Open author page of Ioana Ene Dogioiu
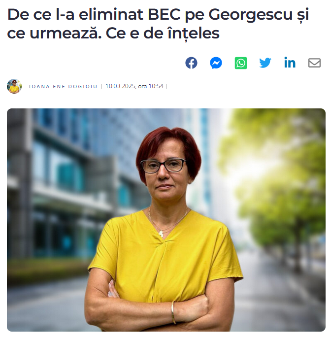Image resolution: width=331 pixels, height=339 pixels. [63, 87]
